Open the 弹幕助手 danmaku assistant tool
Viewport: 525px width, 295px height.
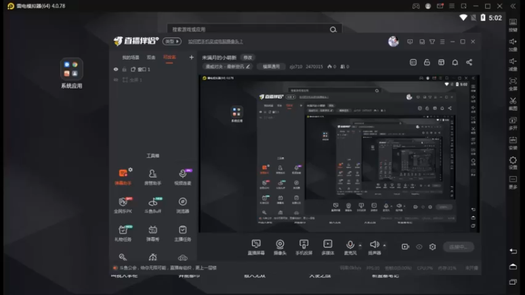123,177
